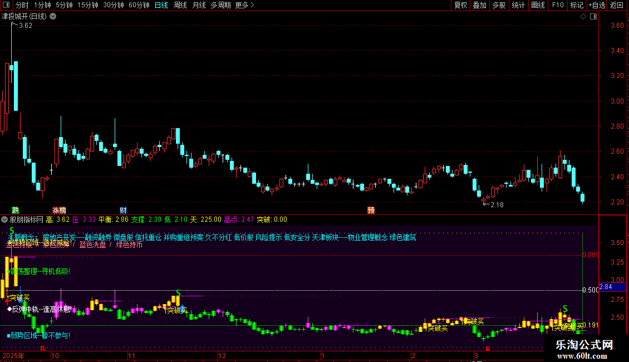629x362 pixels.
Task: Click the 标记 mark tool
Action: pyautogui.click(x=577, y=6)
